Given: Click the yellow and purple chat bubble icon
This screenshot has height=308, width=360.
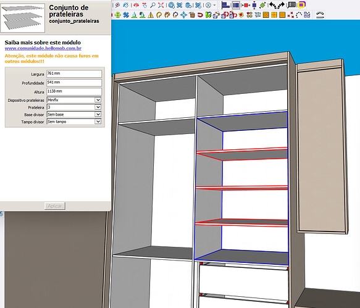Looking at the screenshot, I should [302, 5].
